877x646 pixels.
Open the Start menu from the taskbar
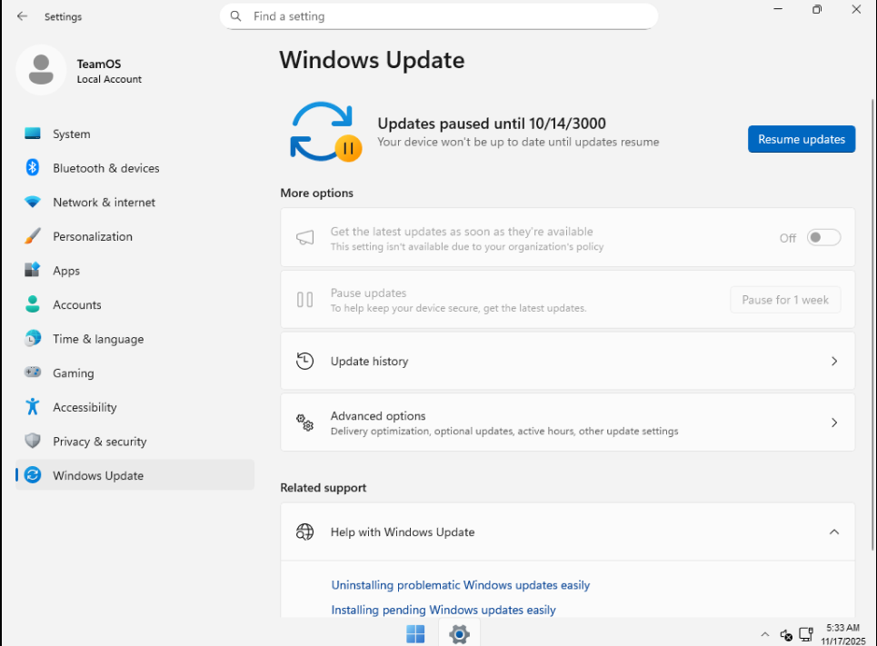point(415,633)
